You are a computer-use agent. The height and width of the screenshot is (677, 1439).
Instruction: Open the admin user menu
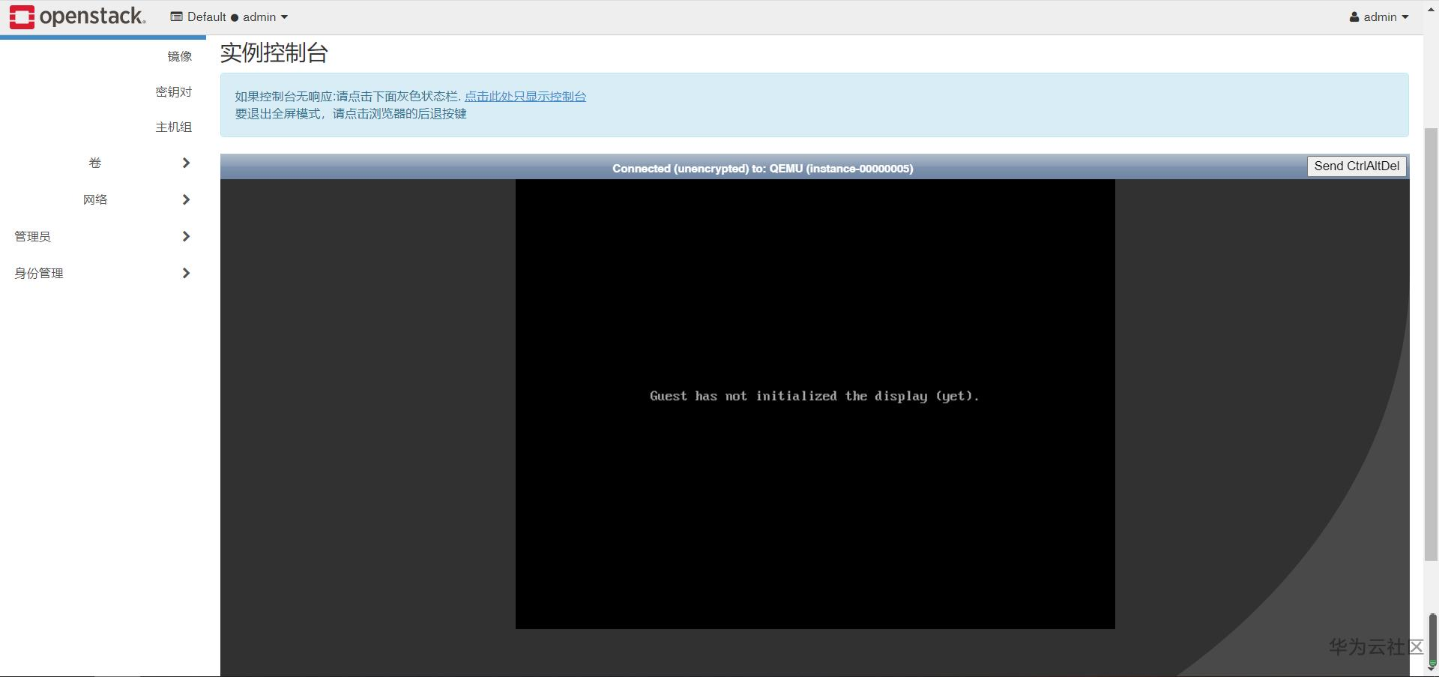1379,16
